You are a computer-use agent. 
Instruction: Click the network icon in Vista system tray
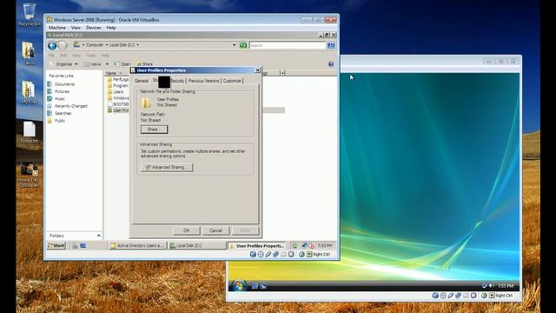click(x=485, y=286)
